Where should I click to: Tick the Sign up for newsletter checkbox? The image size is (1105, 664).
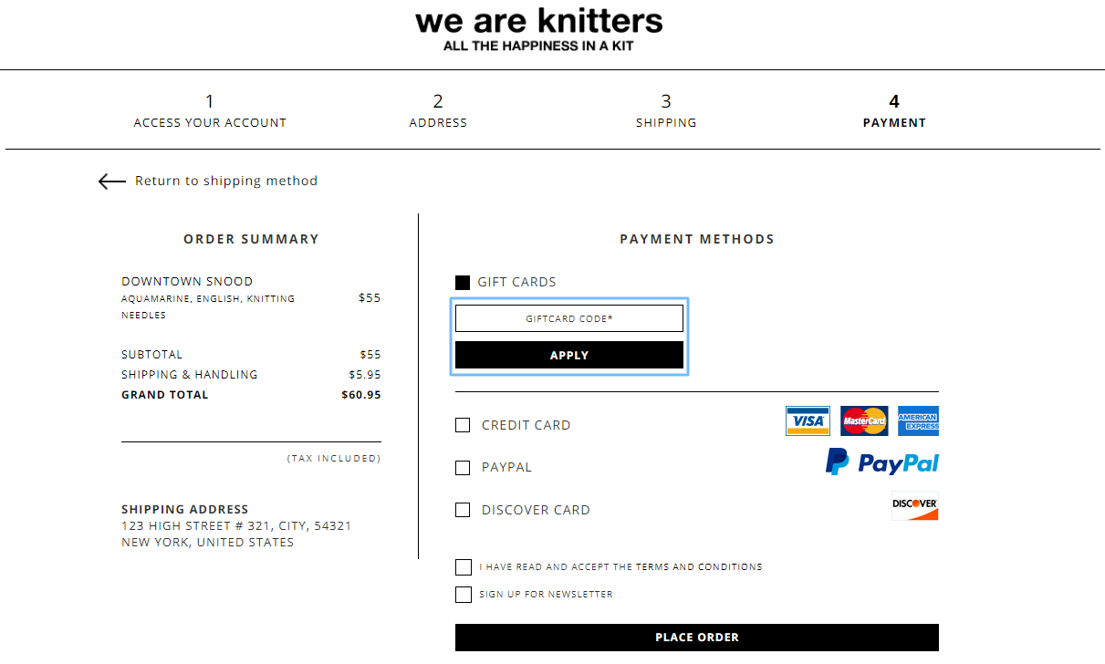tap(464, 595)
